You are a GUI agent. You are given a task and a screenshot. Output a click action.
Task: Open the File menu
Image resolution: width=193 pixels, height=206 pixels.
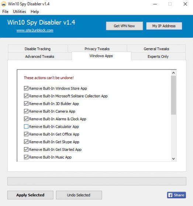(5, 11)
